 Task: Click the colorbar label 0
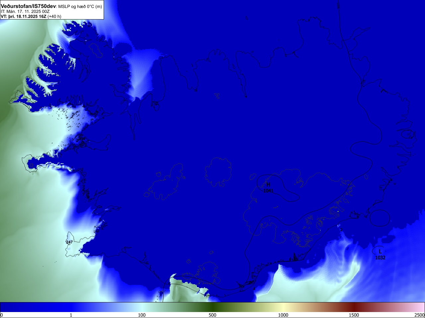(2, 315)
